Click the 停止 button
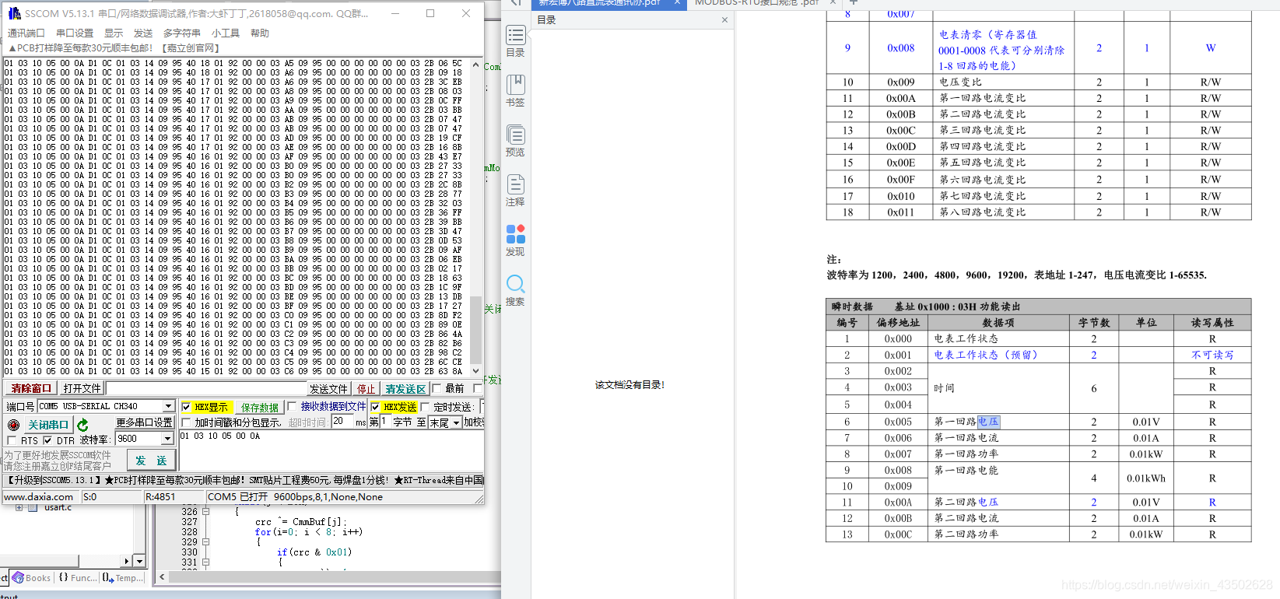 coord(366,388)
